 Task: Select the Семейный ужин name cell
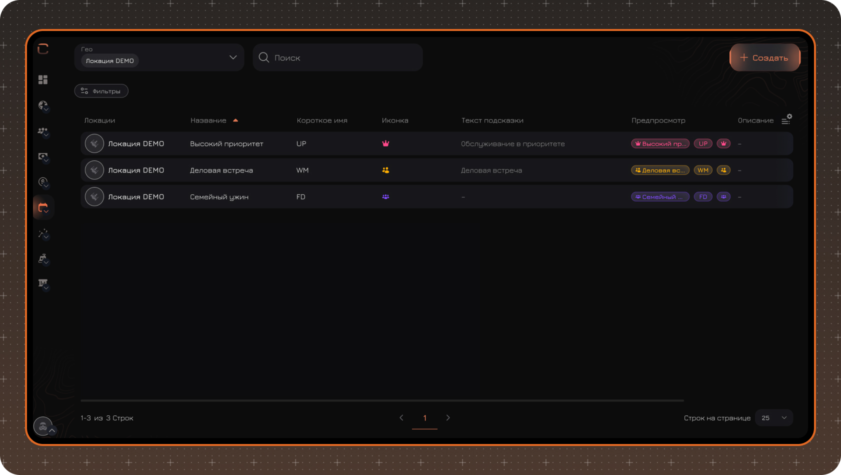coord(219,197)
